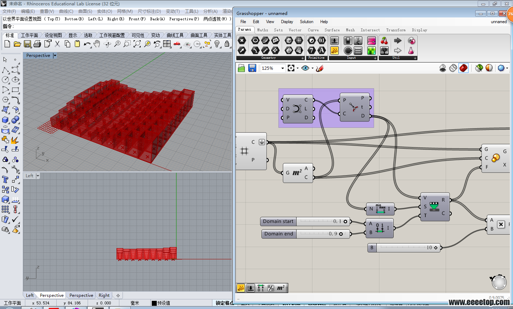Click the Integer parameter '7' icon
This screenshot has height=309, width=513.
click(x=312, y=50)
